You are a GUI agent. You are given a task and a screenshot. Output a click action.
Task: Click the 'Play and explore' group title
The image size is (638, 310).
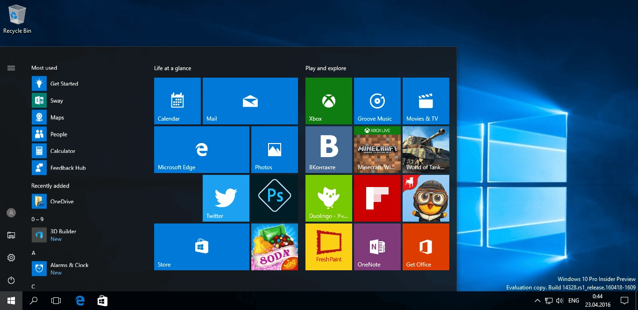click(x=326, y=68)
